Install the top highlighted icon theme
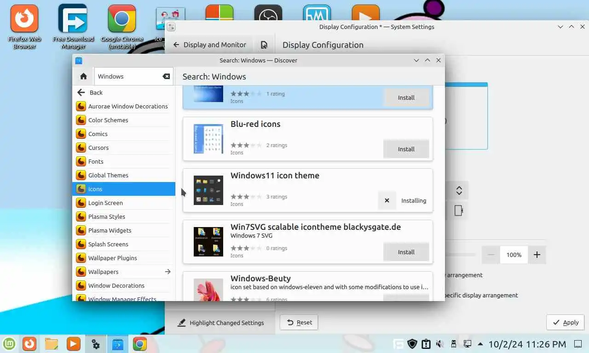 [x=406, y=97]
